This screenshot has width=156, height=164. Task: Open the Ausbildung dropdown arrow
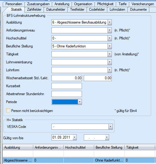tap(110, 22)
